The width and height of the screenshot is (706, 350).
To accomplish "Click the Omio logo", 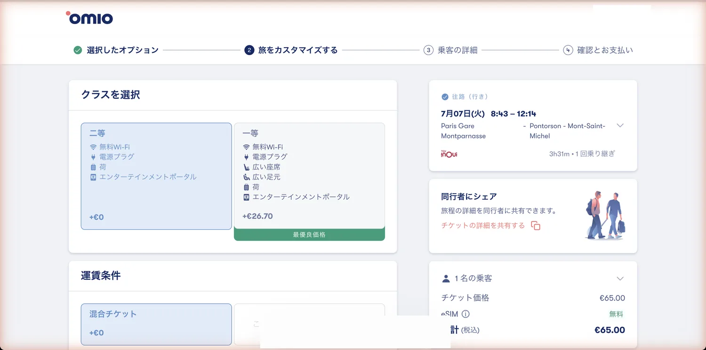I will click(x=89, y=18).
